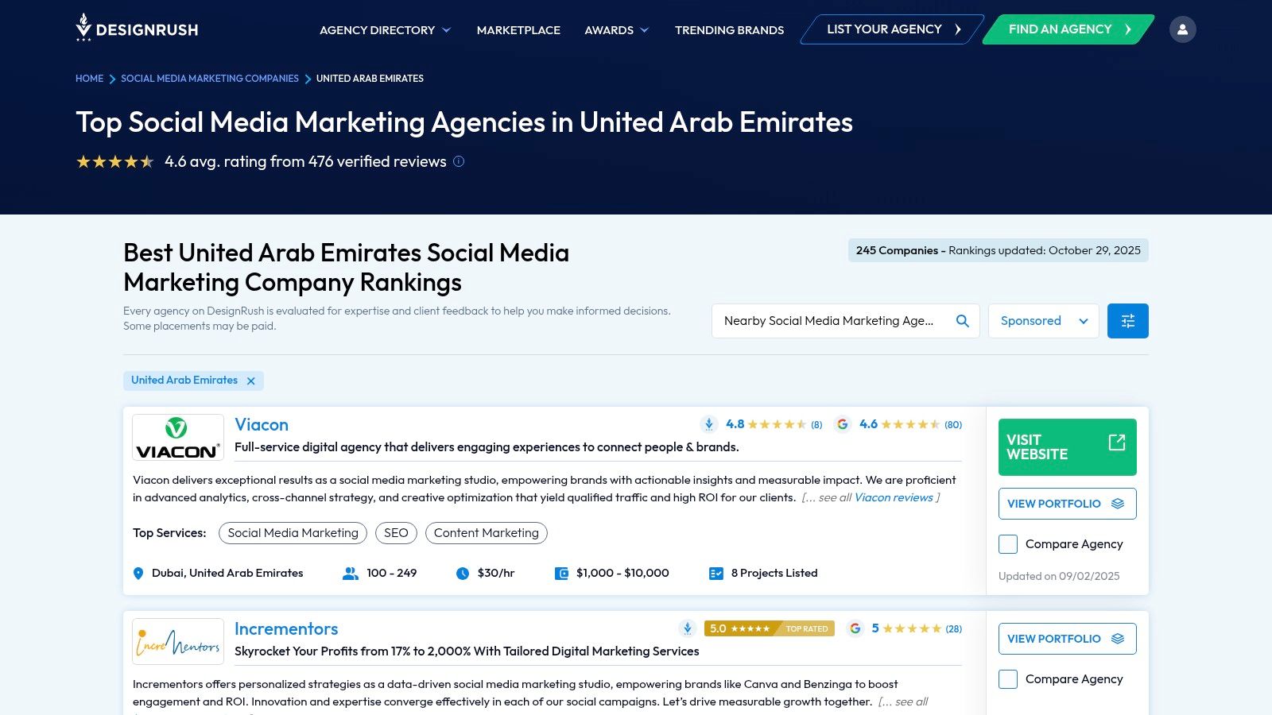This screenshot has height=715, width=1272.
Task: Open Trending Brands in the navigation
Action: coord(729,30)
